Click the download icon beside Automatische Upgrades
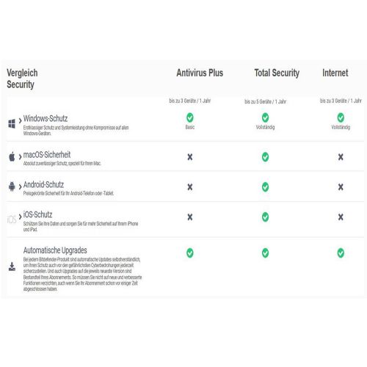The height and width of the screenshot is (367, 367). pos(12,266)
